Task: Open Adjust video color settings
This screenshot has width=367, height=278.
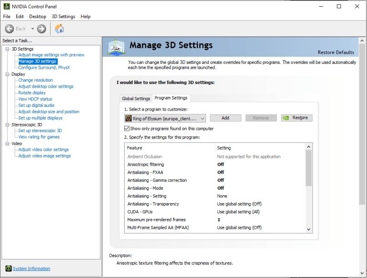Action: pyautogui.click(x=43, y=150)
